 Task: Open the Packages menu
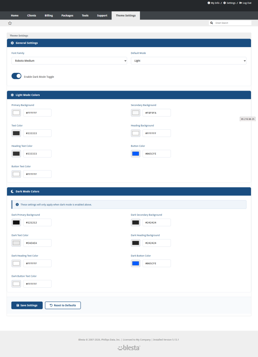point(67,15)
